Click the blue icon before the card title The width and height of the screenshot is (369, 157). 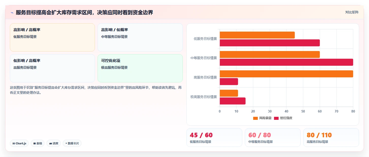tap(12, 13)
